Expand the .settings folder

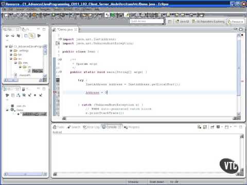11,50
